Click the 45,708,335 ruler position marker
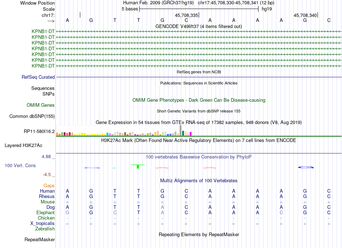The height and width of the screenshot is (248, 342). coord(187,15)
